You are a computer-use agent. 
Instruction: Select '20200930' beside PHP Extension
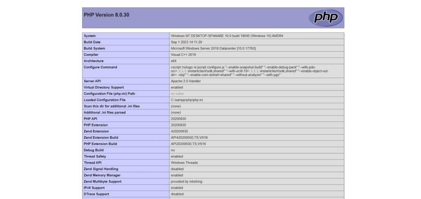tap(178, 125)
